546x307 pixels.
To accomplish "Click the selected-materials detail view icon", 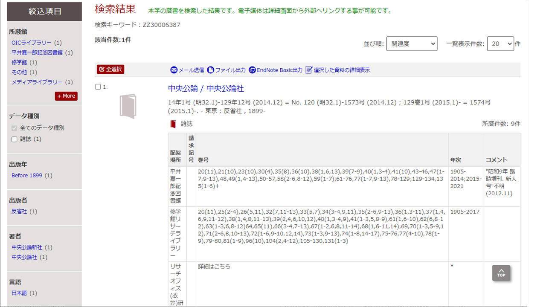I will (309, 70).
